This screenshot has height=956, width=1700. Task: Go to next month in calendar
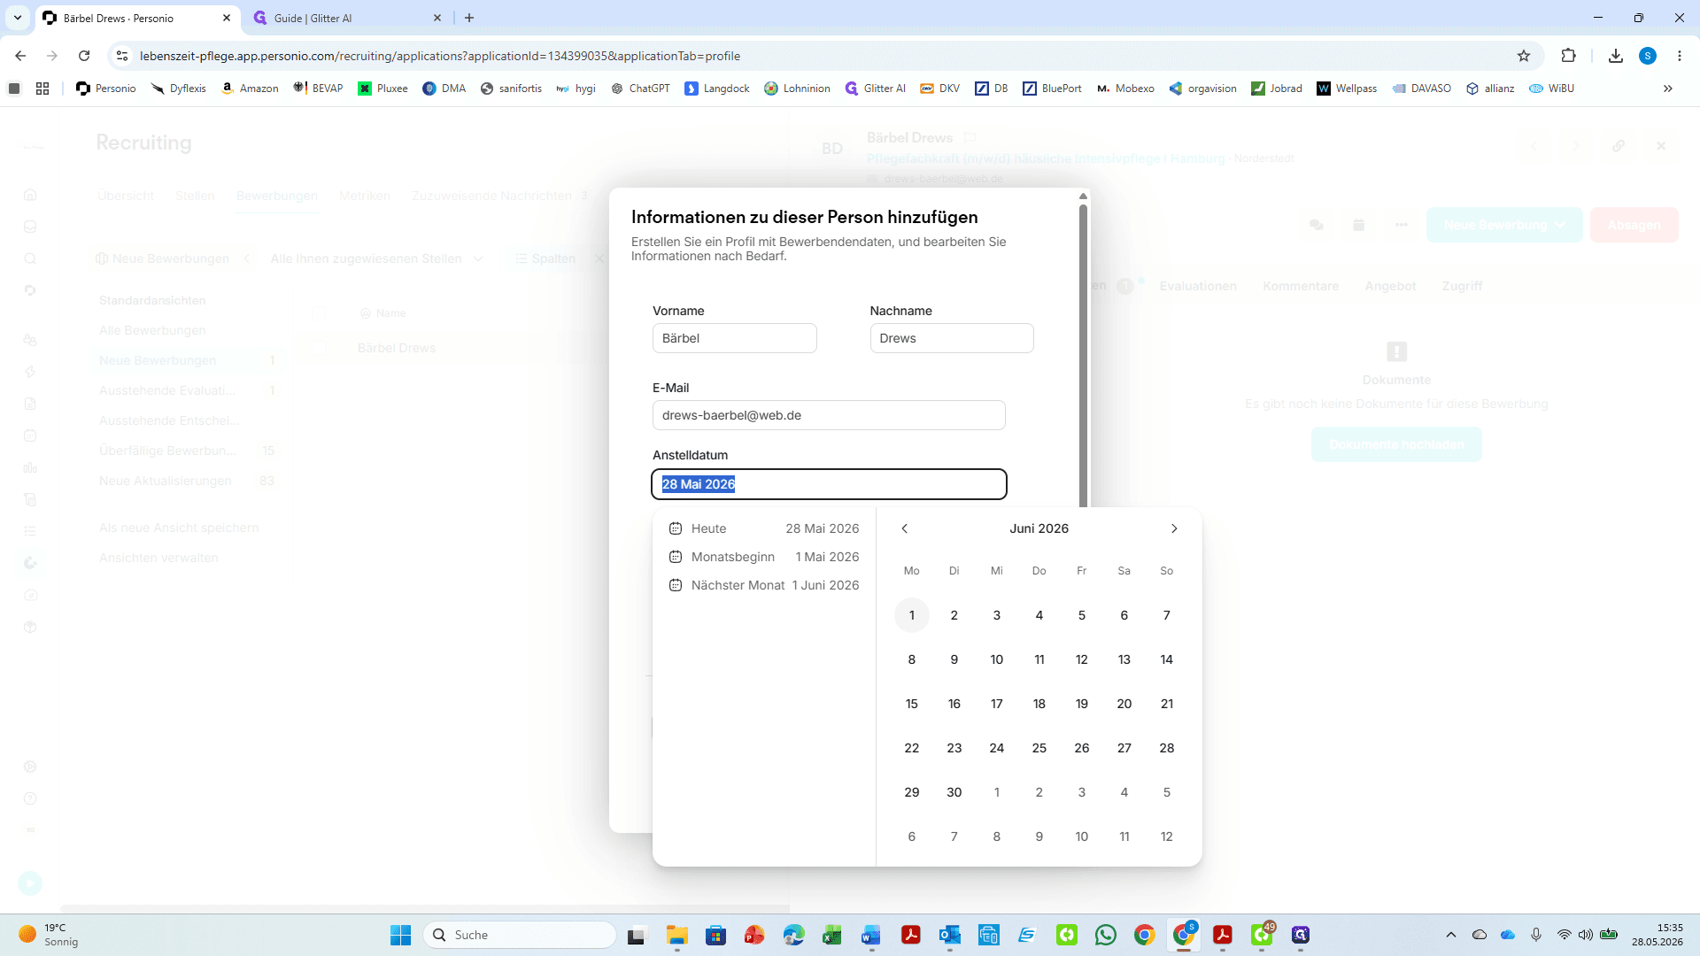coord(1174,528)
